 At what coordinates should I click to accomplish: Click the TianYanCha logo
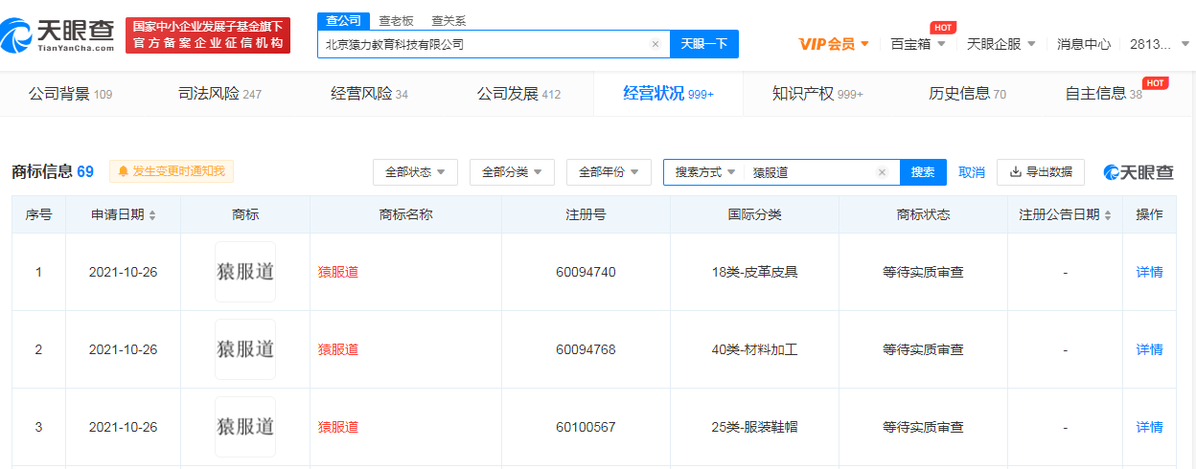[x=59, y=34]
